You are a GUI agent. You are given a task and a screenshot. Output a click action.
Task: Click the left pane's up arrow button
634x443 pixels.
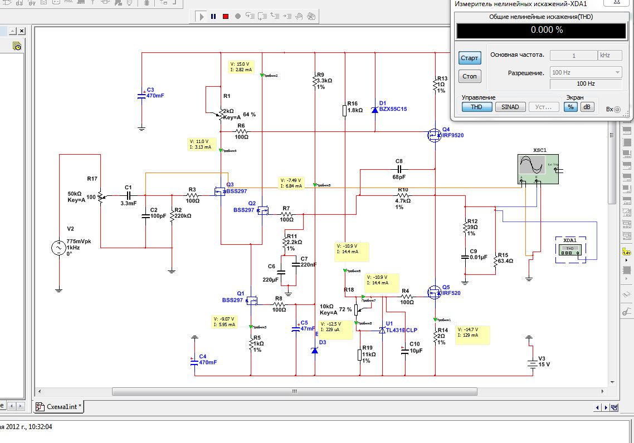click(13, 31)
